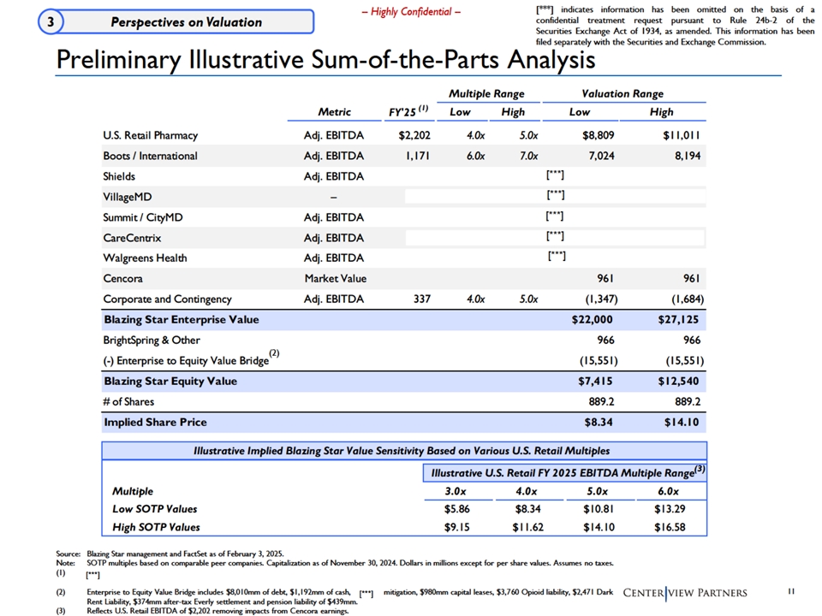Click the $9.15 high SOTP value
The width and height of the screenshot is (822, 616).
[456, 527]
